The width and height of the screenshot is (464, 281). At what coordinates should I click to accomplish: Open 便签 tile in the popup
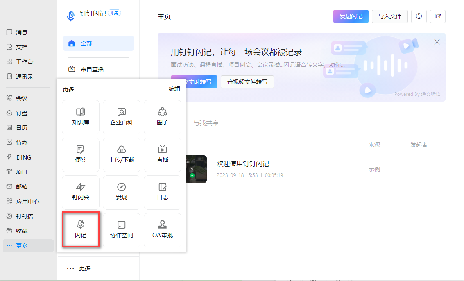point(81,154)
